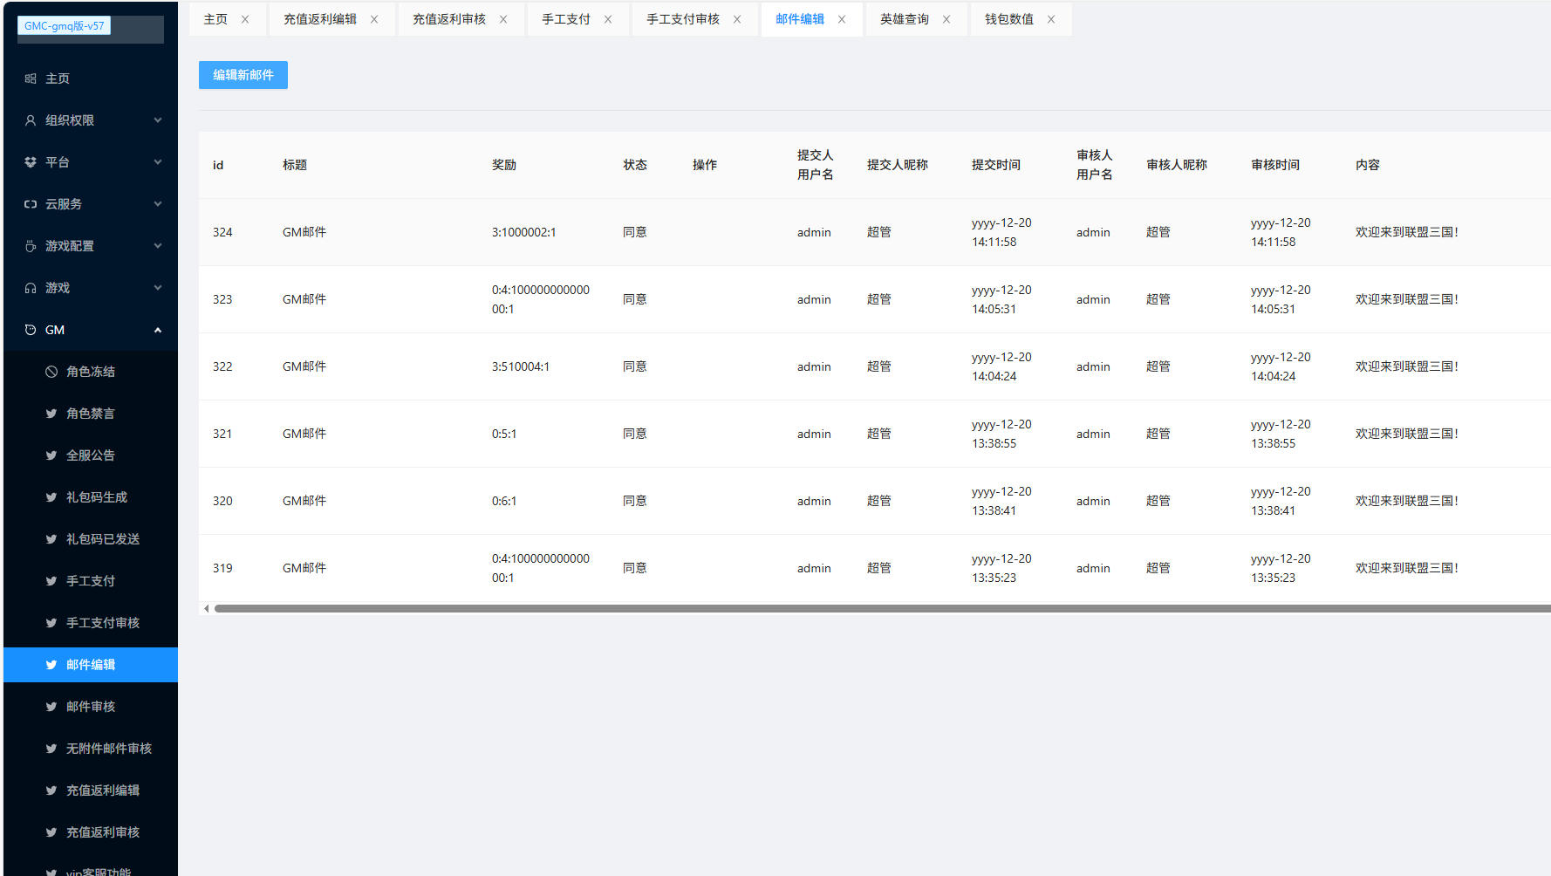
Task: Expand the 游戏配置 chevron
Action: 158,246
